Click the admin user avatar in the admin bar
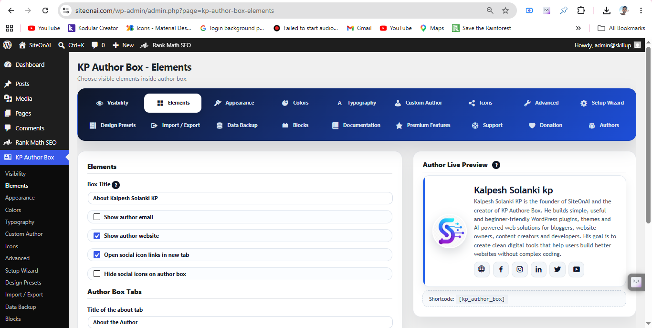652x328 pixels. click(637, 45)
